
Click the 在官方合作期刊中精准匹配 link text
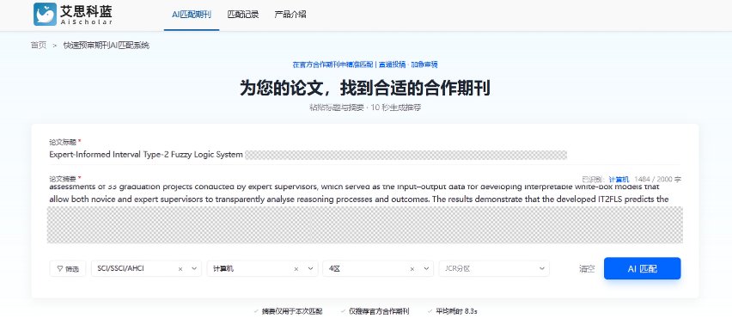[332, 64]
